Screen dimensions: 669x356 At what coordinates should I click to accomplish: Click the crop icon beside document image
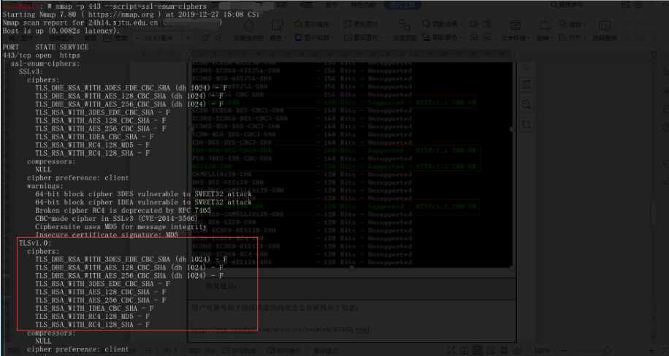pyautogui.click(x=527, y=125)
